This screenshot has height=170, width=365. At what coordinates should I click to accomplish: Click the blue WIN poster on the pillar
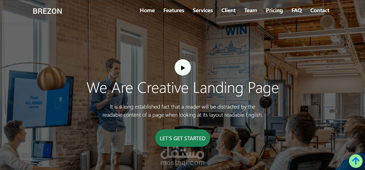236,30
